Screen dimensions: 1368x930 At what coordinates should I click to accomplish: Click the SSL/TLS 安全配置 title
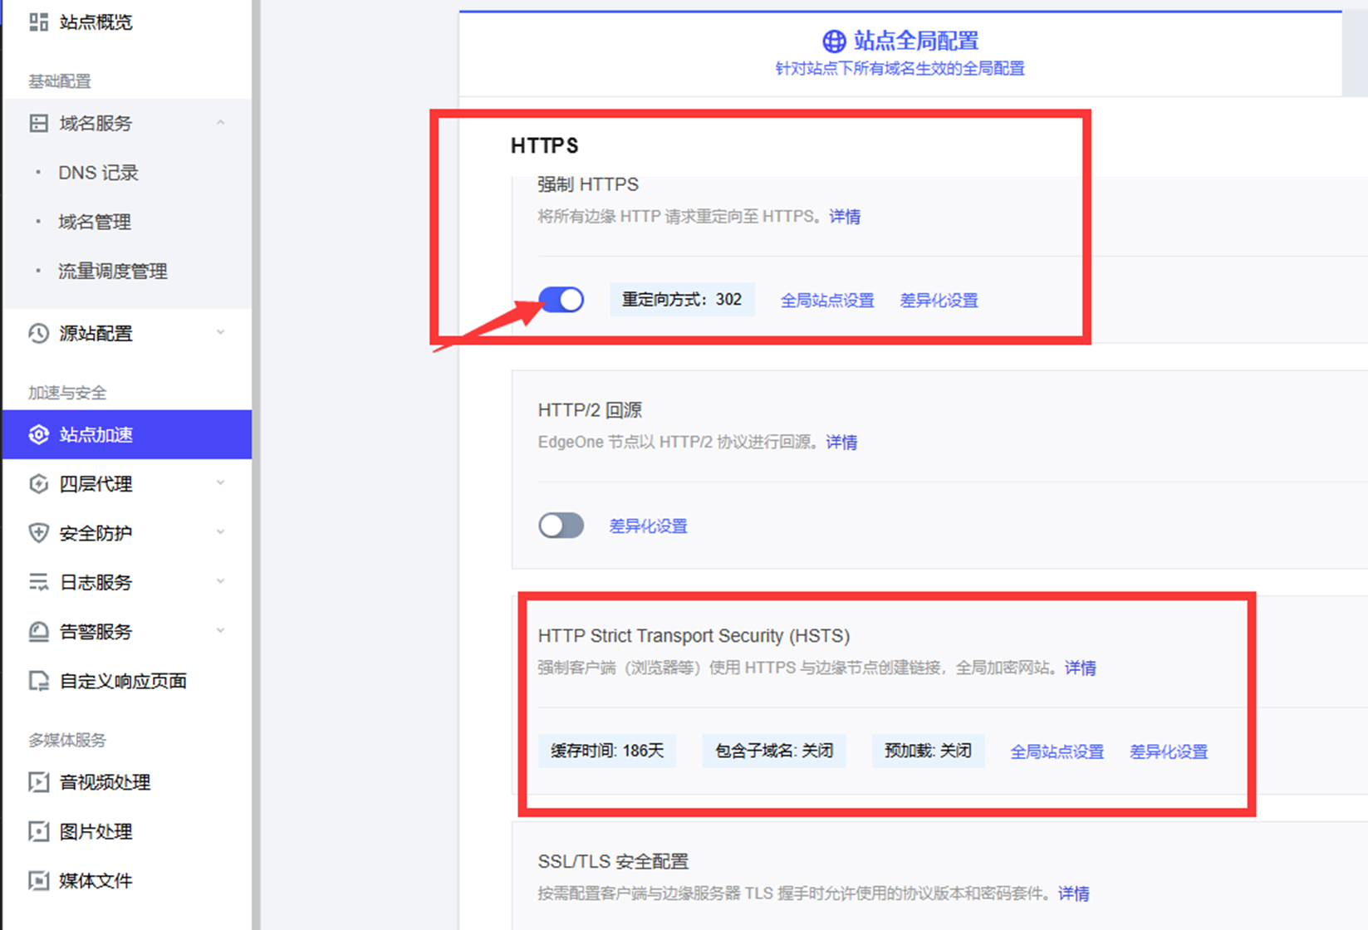[613, 862]
